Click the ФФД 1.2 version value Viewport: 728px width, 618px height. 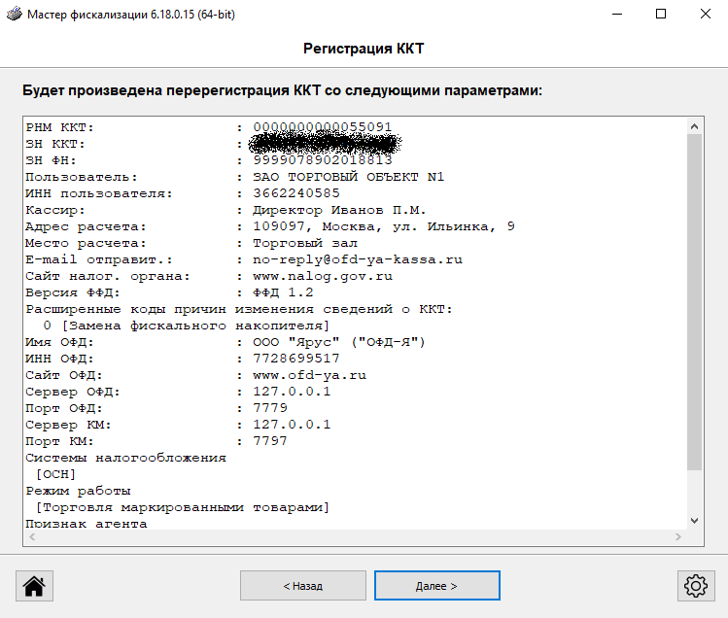[x=283, y=292]
